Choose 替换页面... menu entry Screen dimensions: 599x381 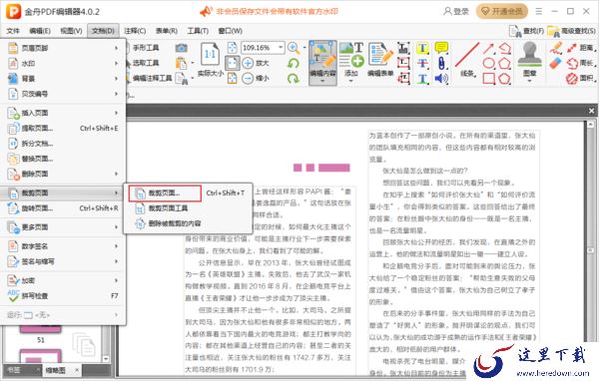coord(64,159)
